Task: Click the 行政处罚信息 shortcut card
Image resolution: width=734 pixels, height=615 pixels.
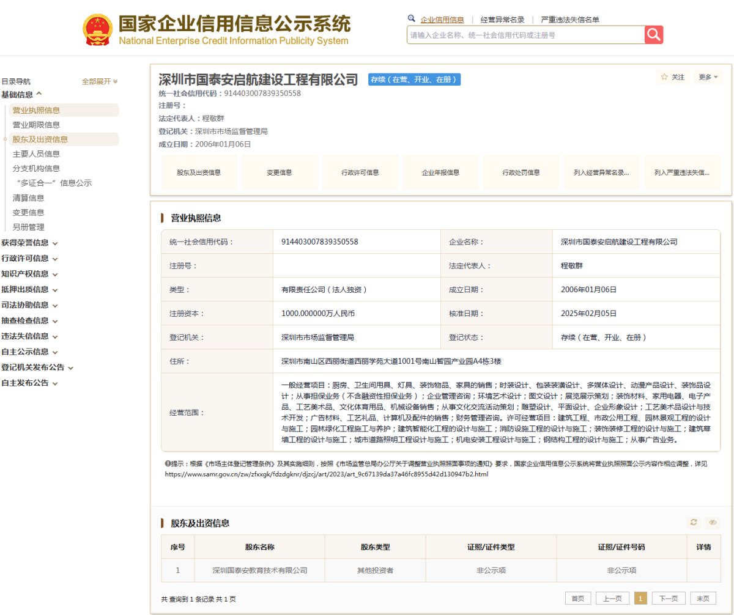Action: 521,172
